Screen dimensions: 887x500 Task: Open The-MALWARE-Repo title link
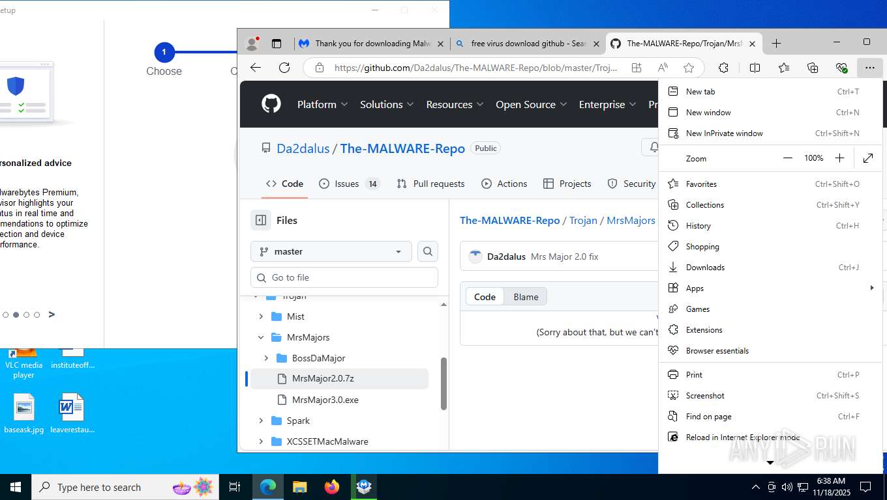402,148
